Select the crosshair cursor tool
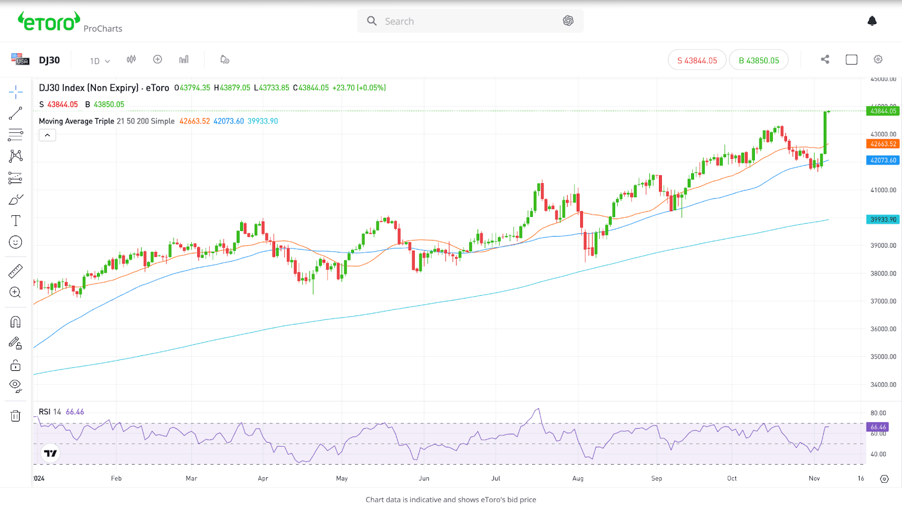The width and height of the screenshot is (902, 511). (16, 92)
